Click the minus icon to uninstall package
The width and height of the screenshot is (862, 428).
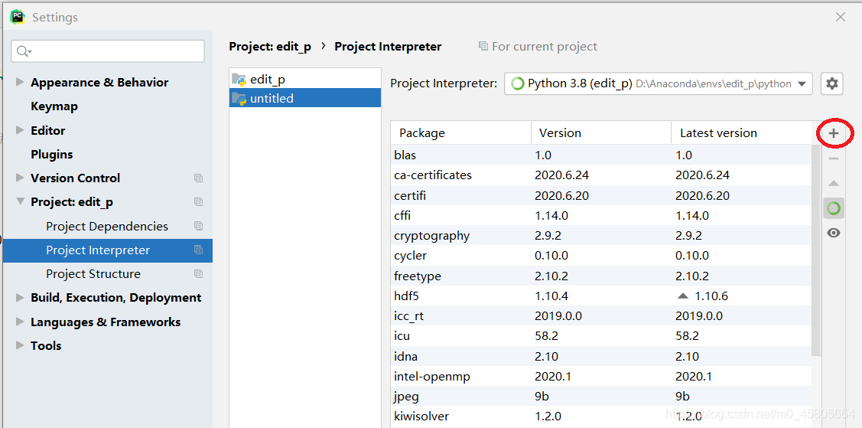tap(834, 158)
